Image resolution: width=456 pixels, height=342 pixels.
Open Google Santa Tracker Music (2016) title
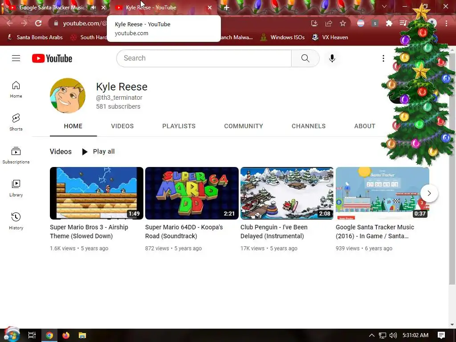point(375,232)
